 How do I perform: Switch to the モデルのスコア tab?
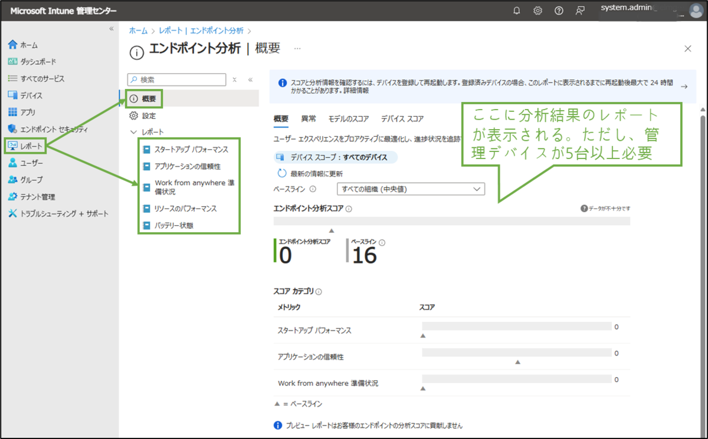coord(349,118)
